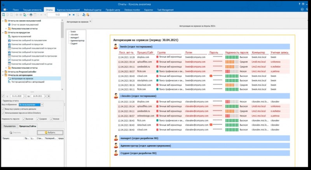Click the user icon beside manager1 group

click(x=115, y=138)
